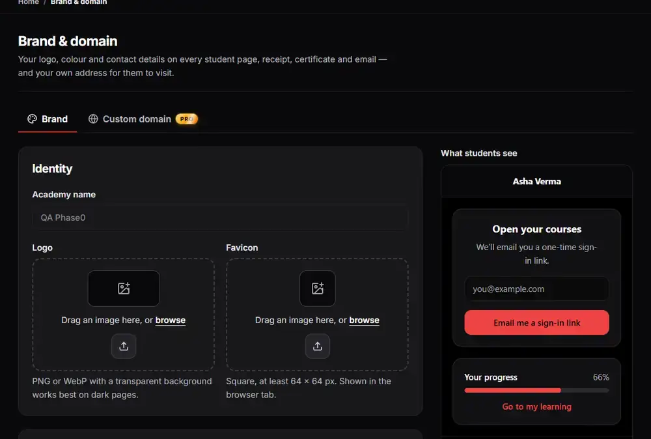Click the Open your courses heading
The height and width of the screenshot is (439, 651).
536,229
